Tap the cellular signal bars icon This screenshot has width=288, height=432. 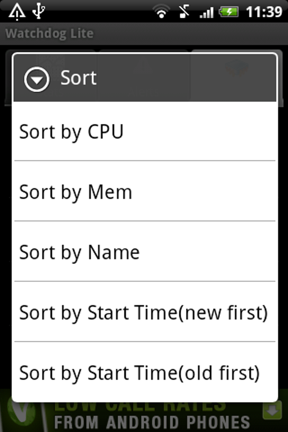pos(206,12)
